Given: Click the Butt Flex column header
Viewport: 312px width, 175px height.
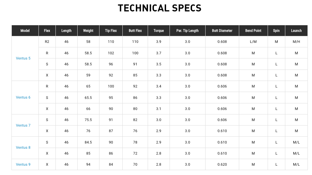Looking at the screenshot, I should point(135,30).
